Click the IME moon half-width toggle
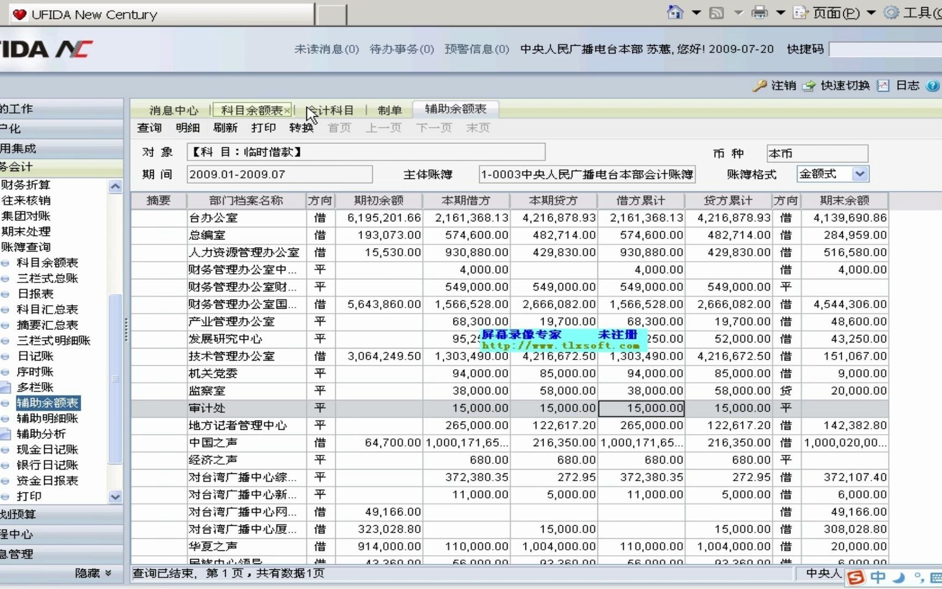 [898, 578]
